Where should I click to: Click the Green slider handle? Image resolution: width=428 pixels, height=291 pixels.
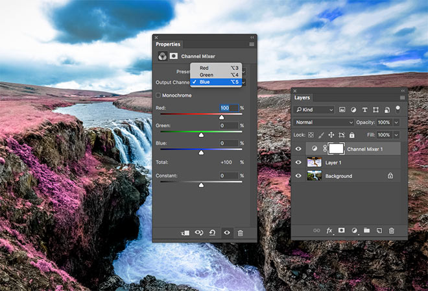pos(201,135)
